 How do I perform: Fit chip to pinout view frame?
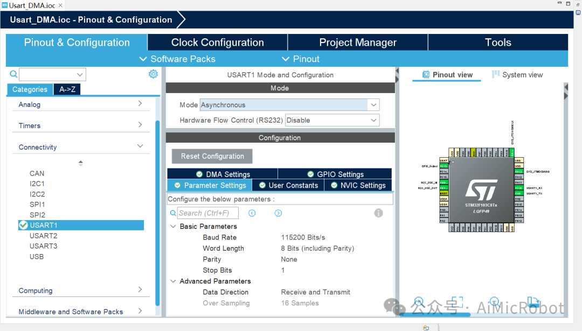tap(458, 302)
